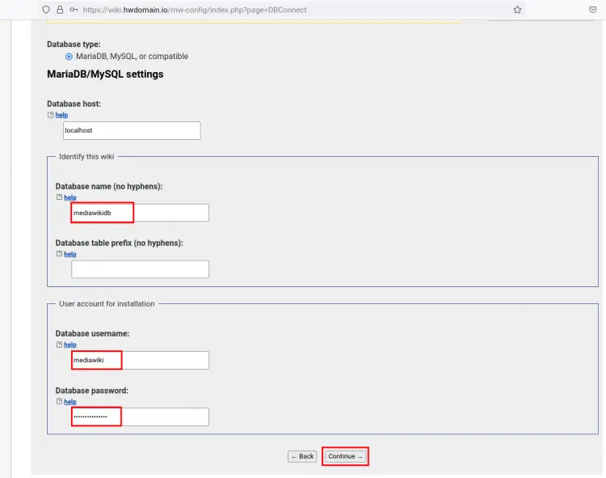This screenshot has width=606, height=478.
Task: Click User account for installation legend
Action: pos(107,304)
